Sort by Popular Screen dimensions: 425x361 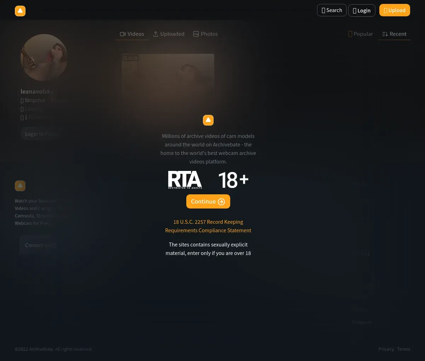point(361,34)
